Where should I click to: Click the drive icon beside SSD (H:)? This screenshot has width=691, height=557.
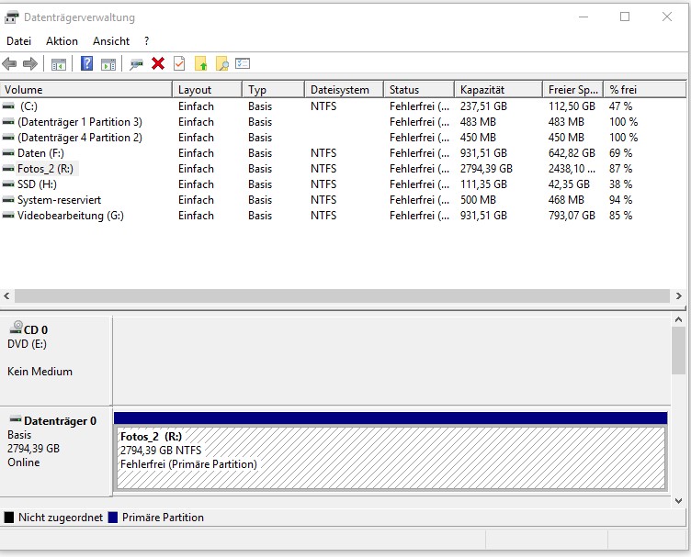[x=8, y=184]
